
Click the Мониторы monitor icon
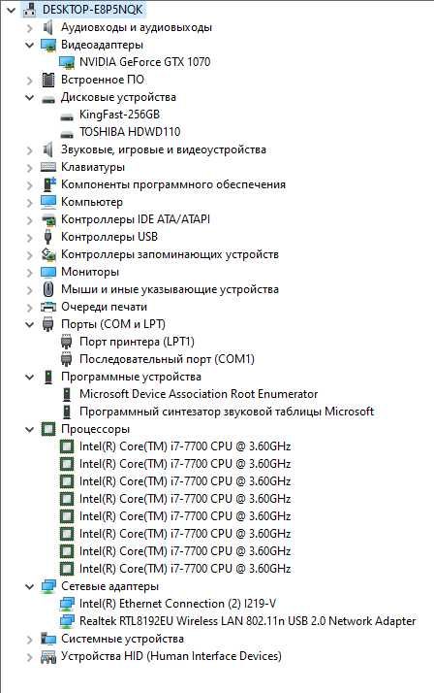[48, 272]
